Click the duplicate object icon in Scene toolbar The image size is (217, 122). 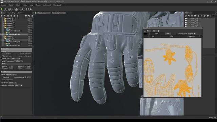coord(29,16)
